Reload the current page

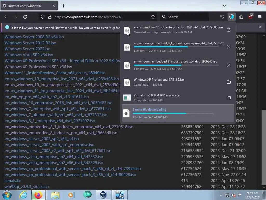coord(25,17)
